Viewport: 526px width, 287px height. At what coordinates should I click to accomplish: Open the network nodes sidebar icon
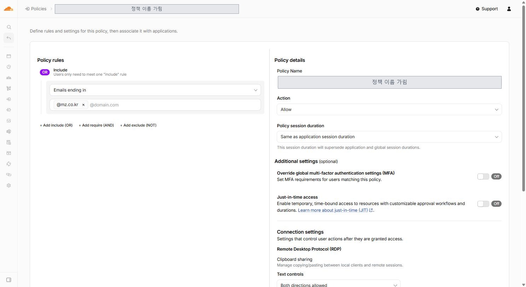[9, 88]
